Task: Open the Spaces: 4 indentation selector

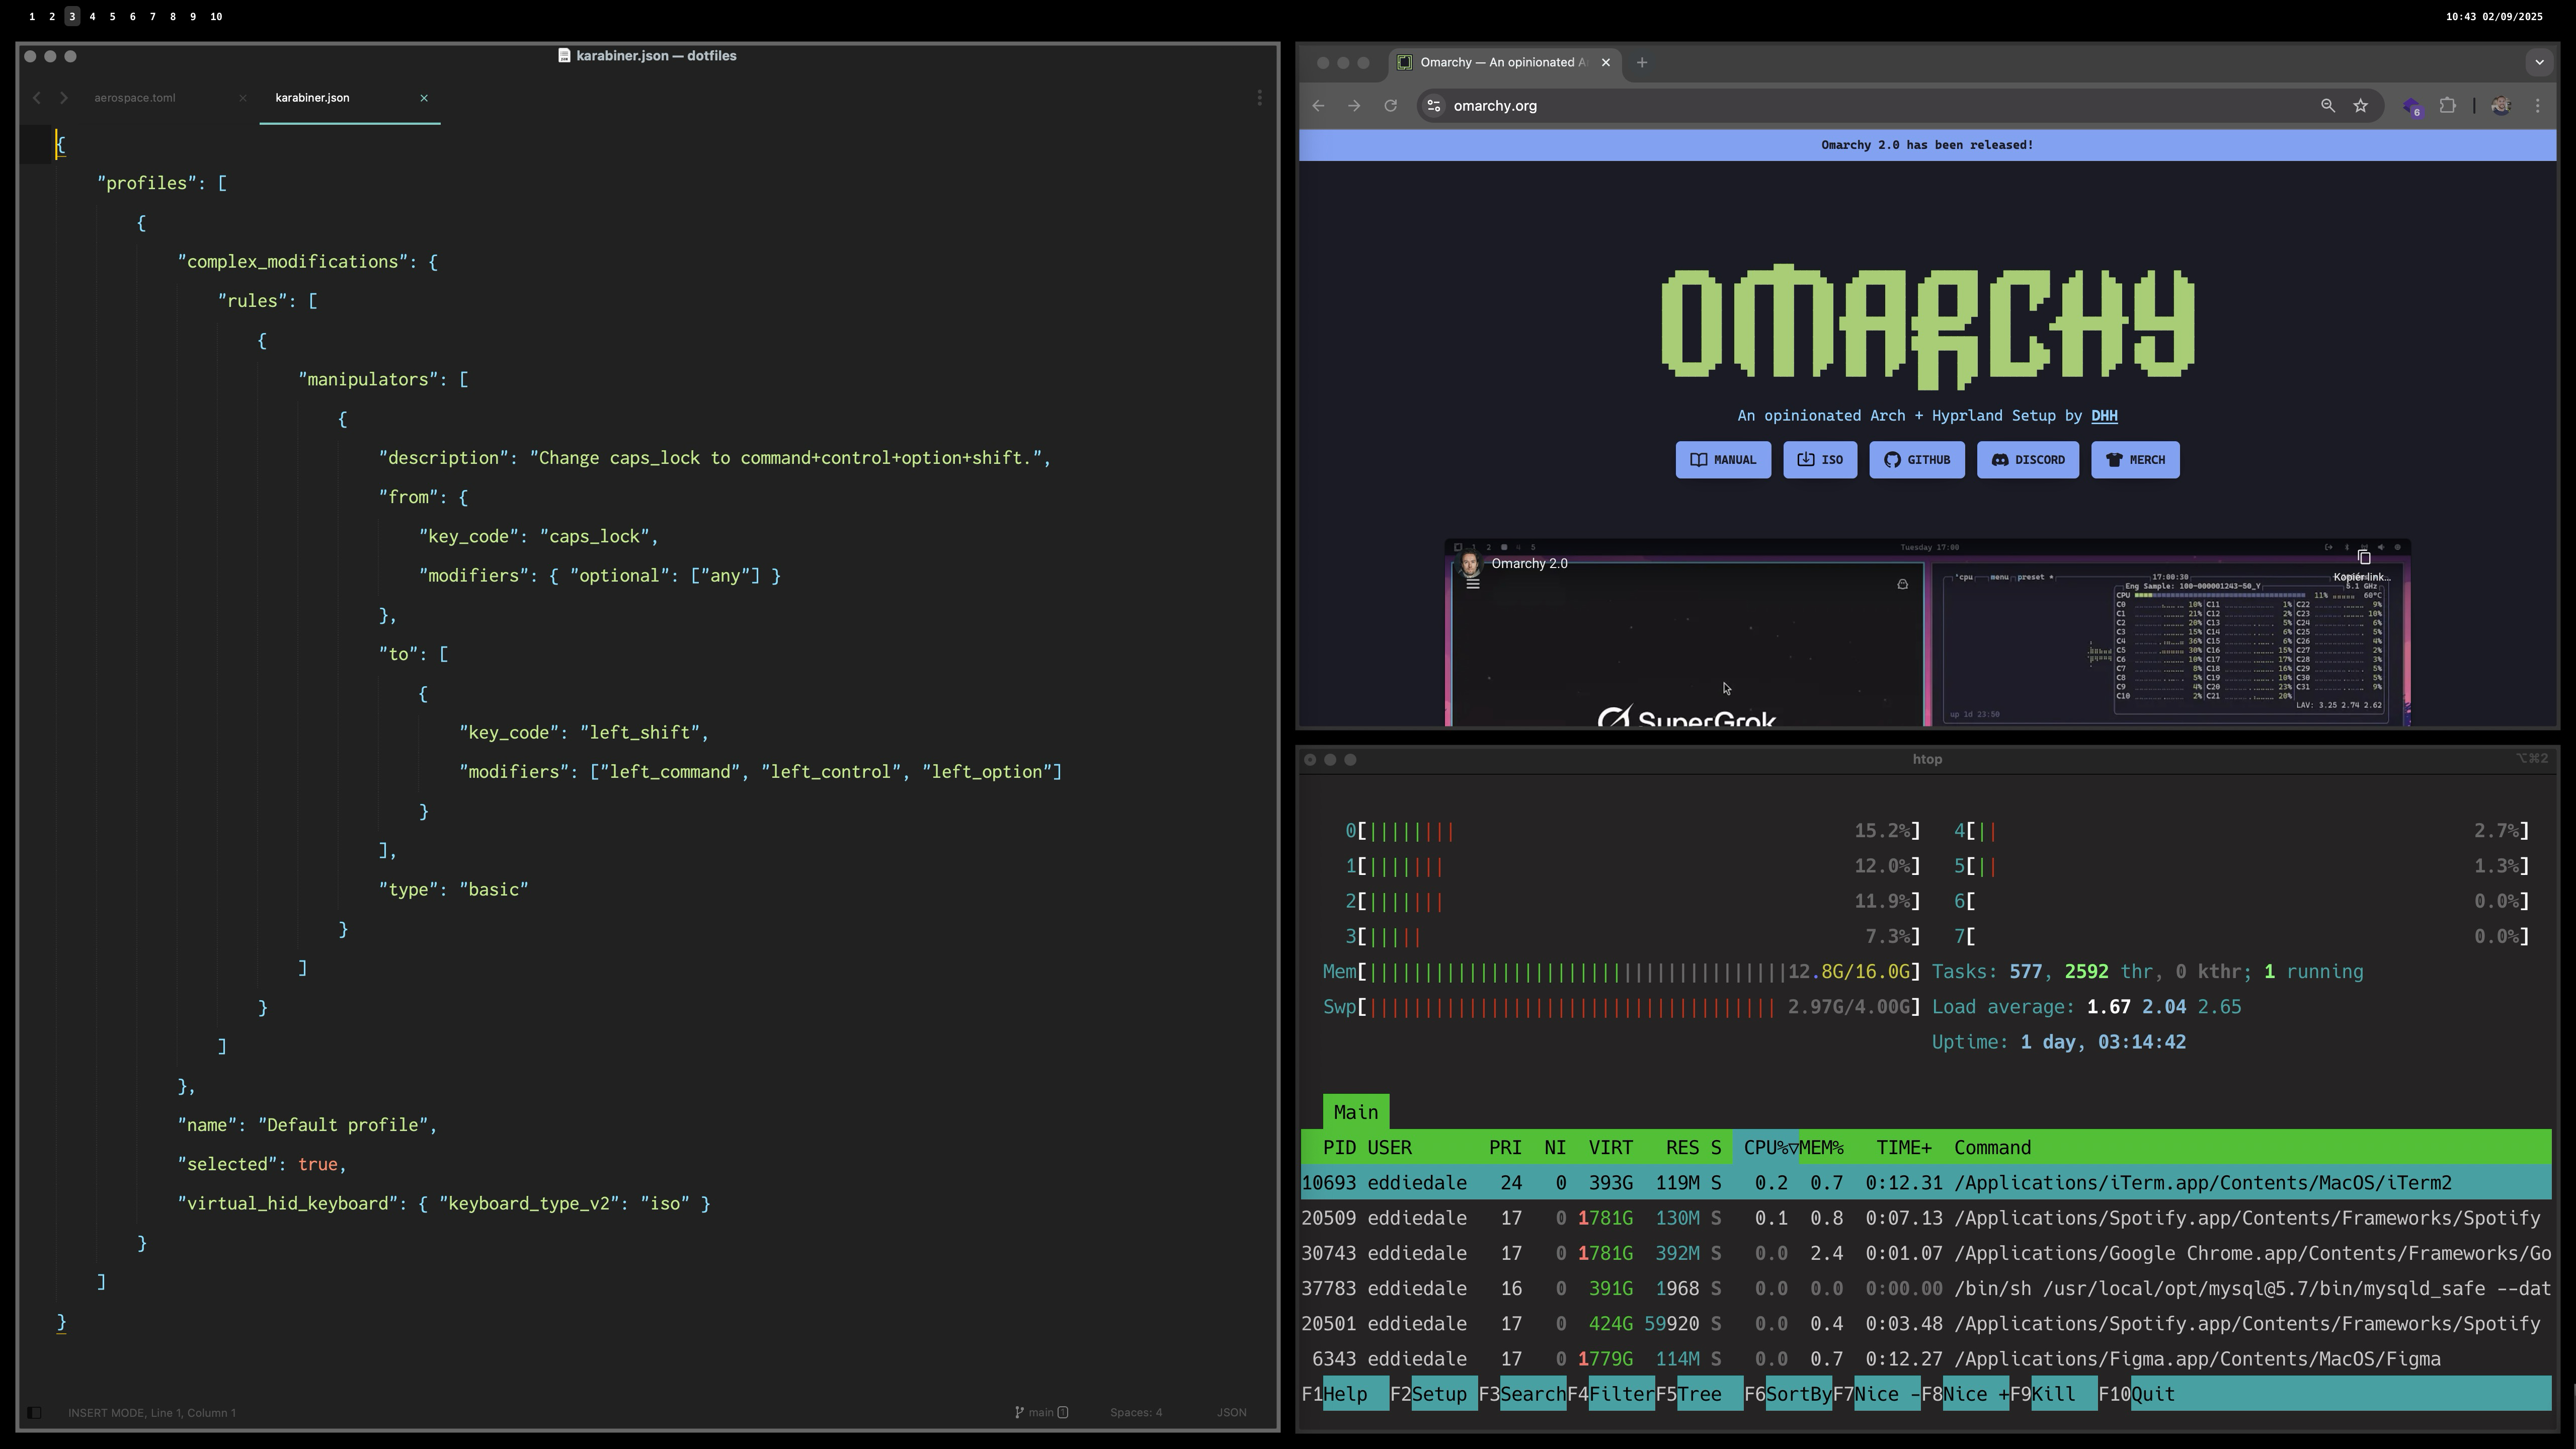Action: click(x=1136, y=1413)
